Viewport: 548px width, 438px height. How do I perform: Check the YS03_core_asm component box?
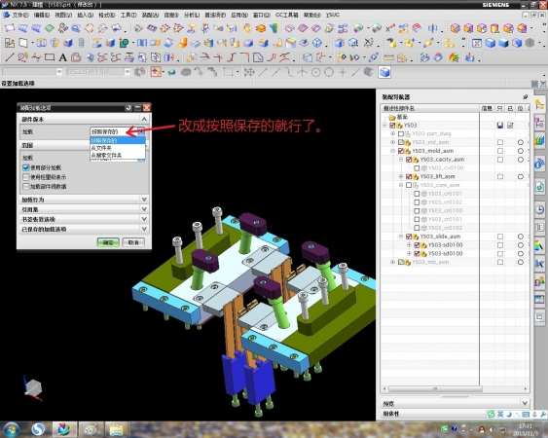(x=409, y=185)
